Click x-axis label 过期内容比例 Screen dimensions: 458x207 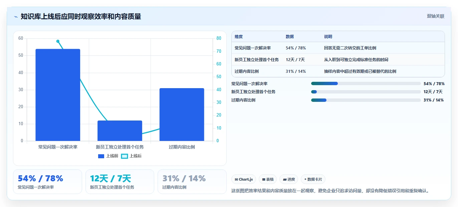click(x=182, y=147)
